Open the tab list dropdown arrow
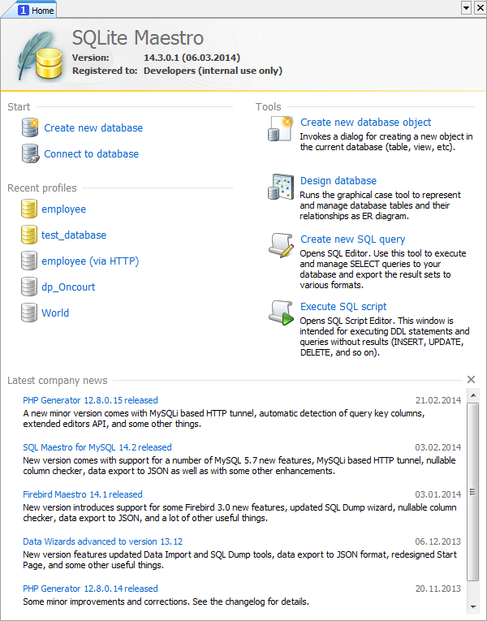The height and width of the screenshot is (621, 487). click(466, 8)
